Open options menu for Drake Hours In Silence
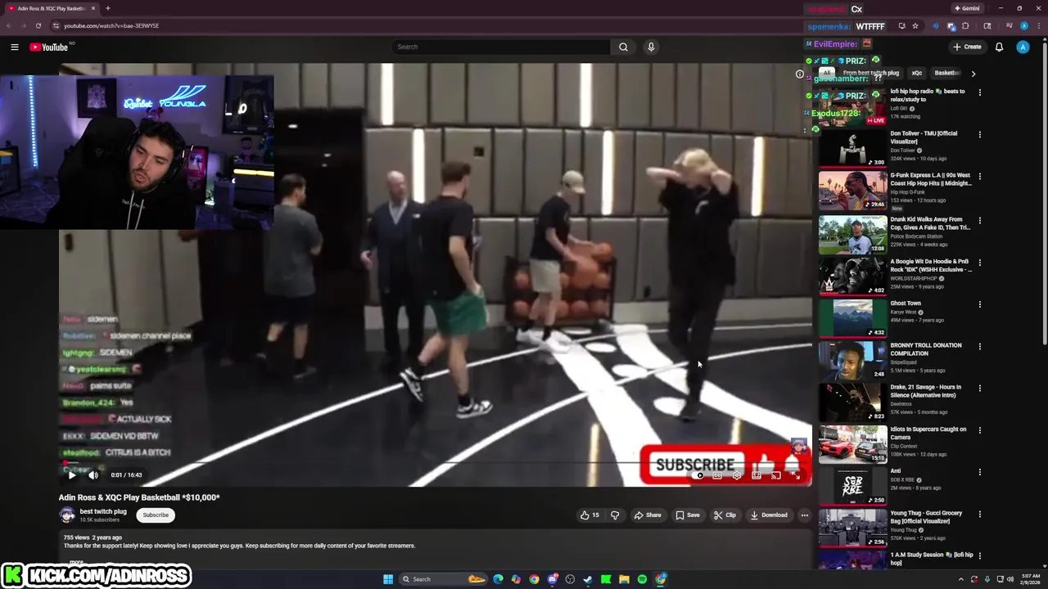1048x589 pixels. click(x=979, y=388)
